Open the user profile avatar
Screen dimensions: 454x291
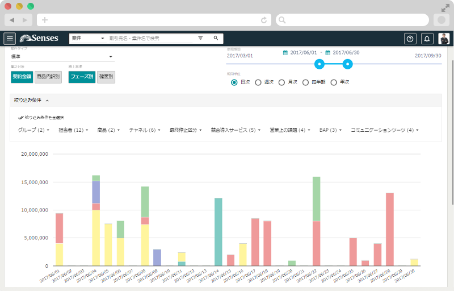[443, 39]
